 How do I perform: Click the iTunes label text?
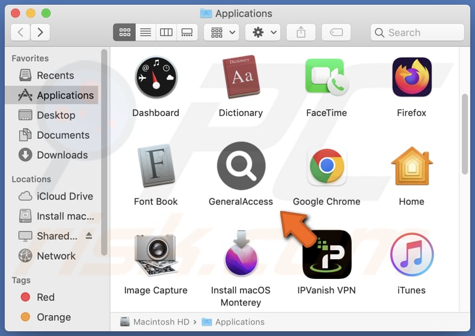(x=411, y=290)
